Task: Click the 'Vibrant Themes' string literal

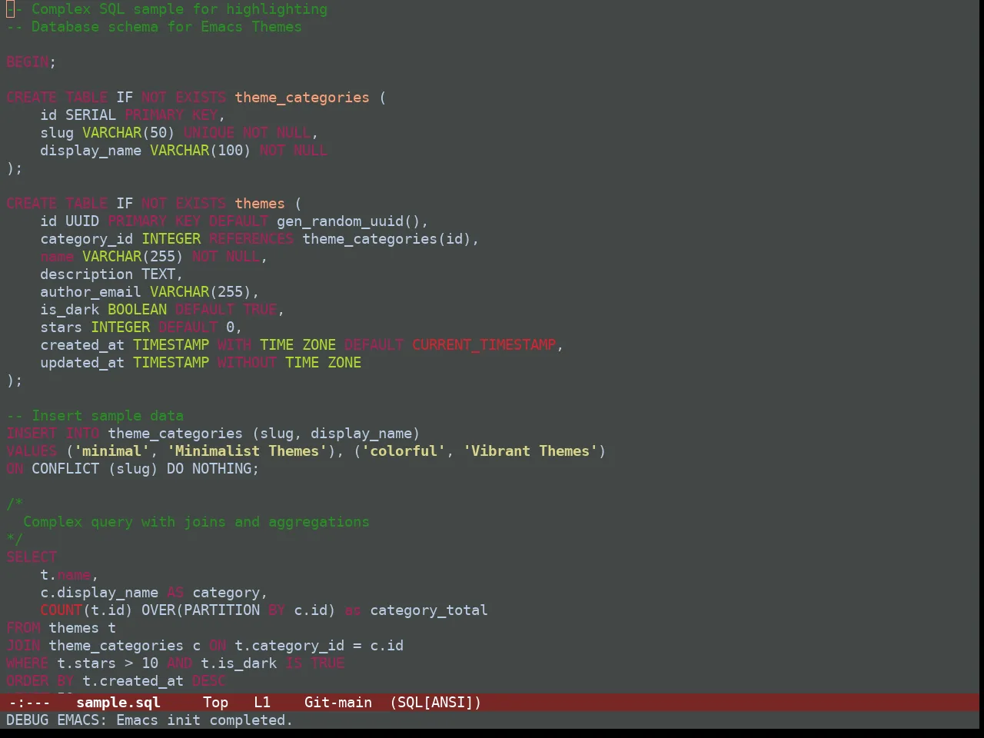Action: click(530, 451)
